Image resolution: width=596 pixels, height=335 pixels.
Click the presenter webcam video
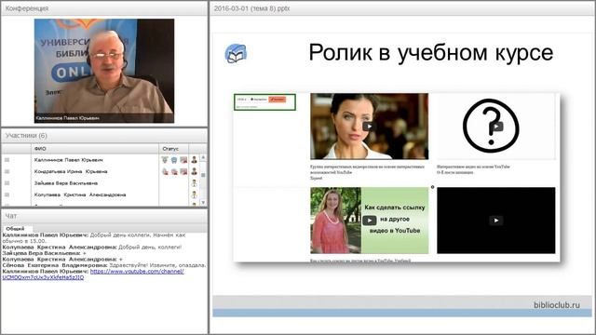coord(104,71)
